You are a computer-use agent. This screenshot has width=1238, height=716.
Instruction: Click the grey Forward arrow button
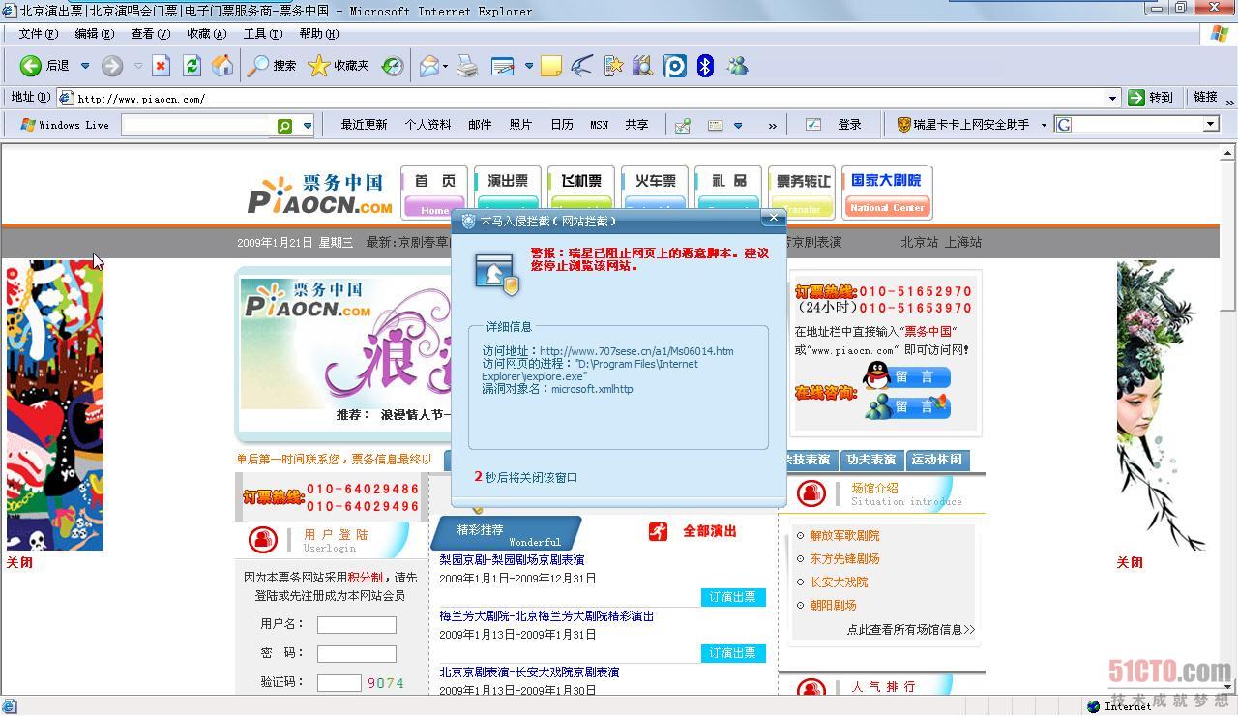point(112,66)
